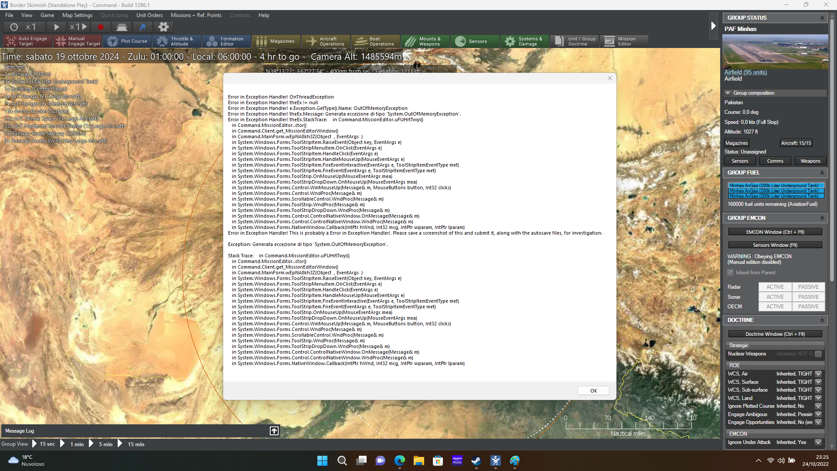Open Sensors button in Group Status

[x=740, y=161]
